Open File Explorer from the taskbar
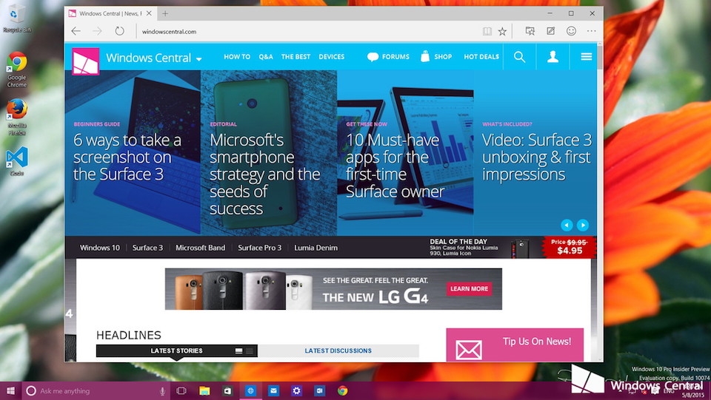711x400 pixels. pos(204,390)
